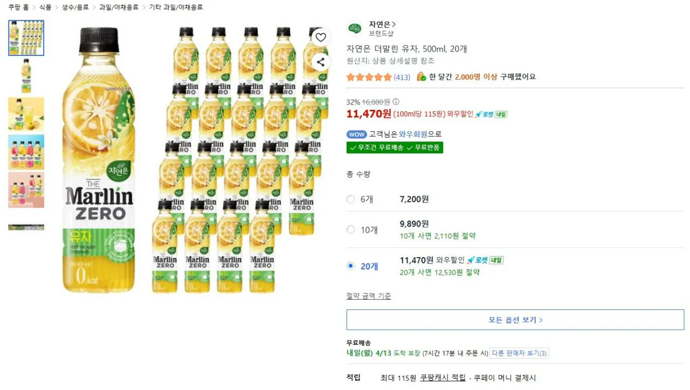Image resolution: width=690 pixels, height=390 pixels.
Task: View the 413 product reviews link
Action: 401,77
